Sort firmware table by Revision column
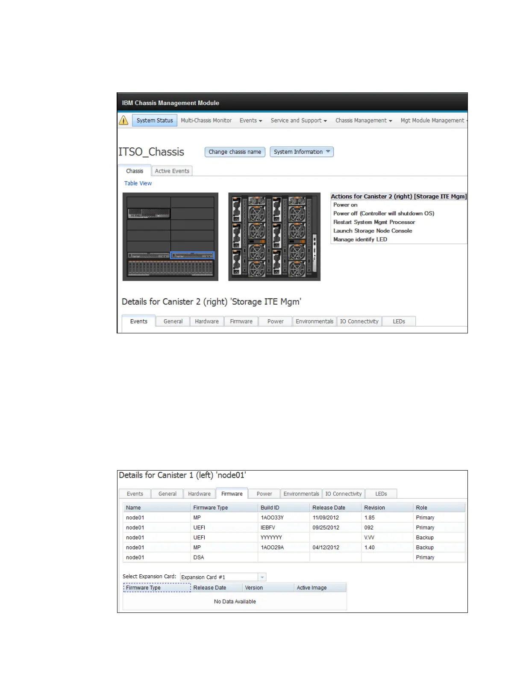This screenshot has height=677, width=523. pyautogui.click(x=387, y=508)
